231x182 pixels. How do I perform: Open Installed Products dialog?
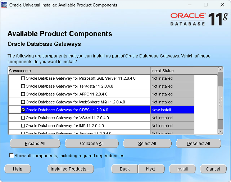[x=71, y=169]
